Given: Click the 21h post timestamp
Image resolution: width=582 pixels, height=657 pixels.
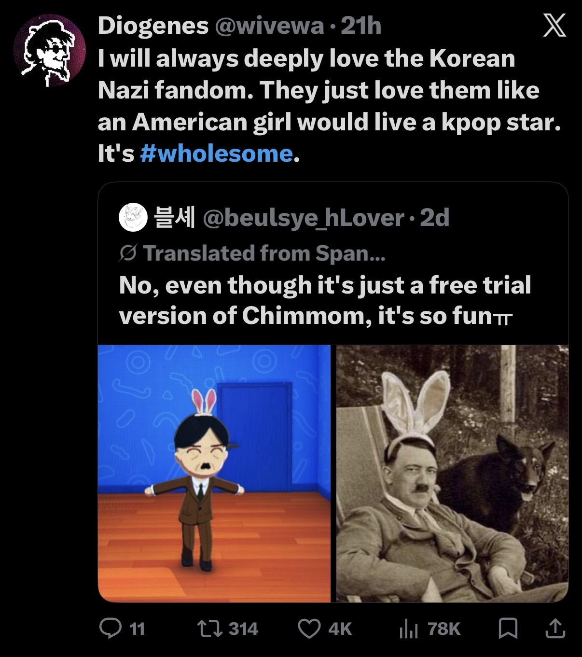Looking at the screenshot, I should (x=361, y=26).
